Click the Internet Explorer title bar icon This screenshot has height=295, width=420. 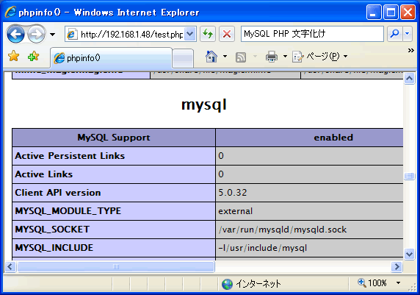[x=11, y=12]
